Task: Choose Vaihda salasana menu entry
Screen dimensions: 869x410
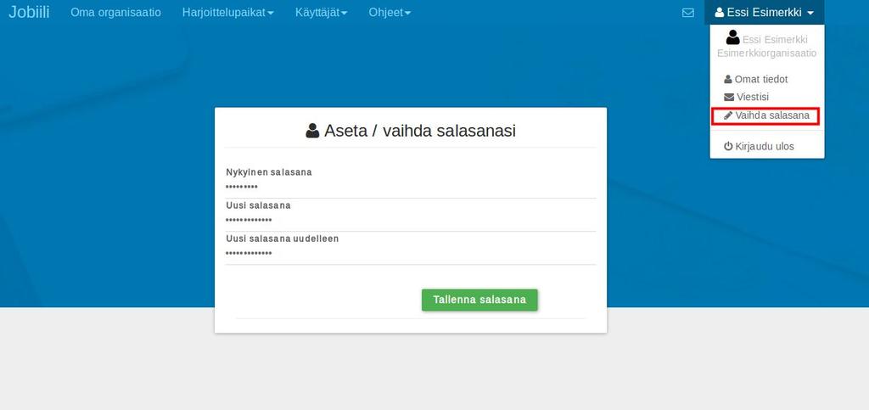Action: 765,115
